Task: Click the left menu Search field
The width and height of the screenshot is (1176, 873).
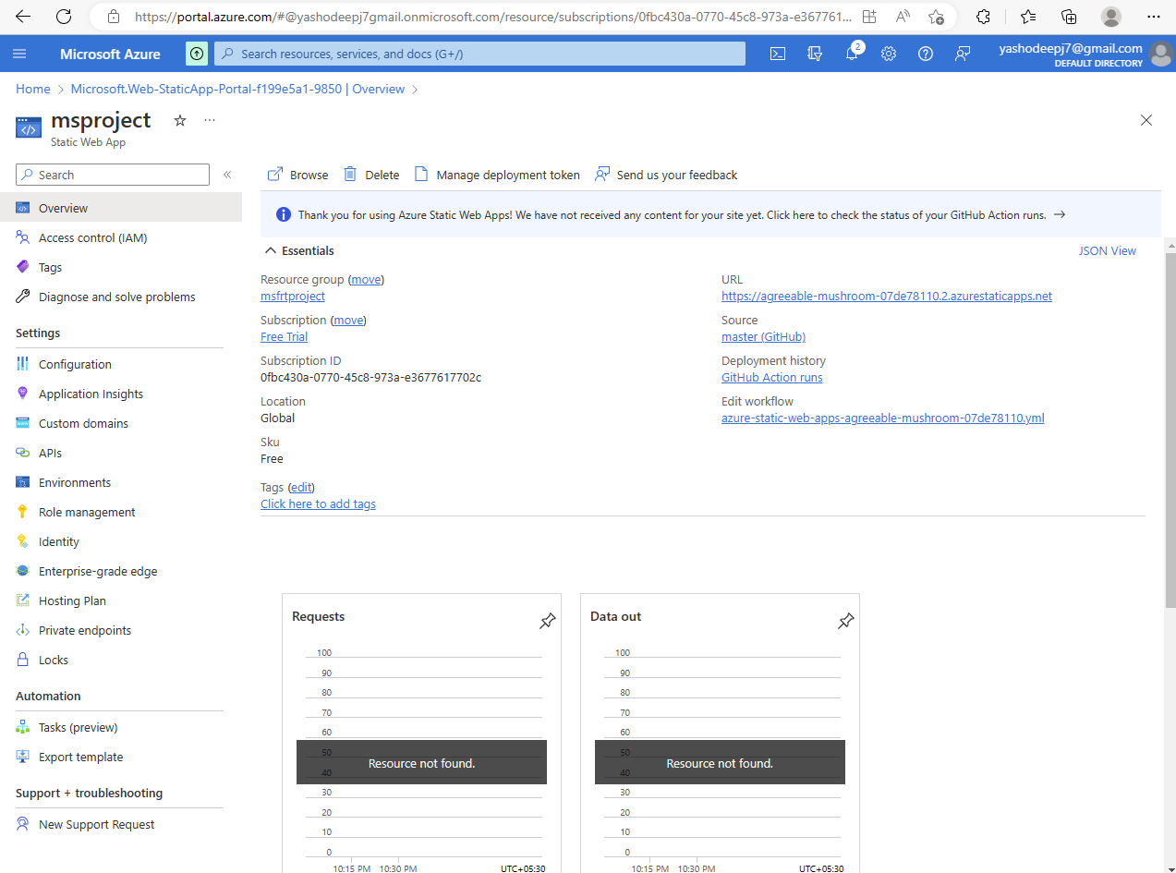Action: (113, 175)
